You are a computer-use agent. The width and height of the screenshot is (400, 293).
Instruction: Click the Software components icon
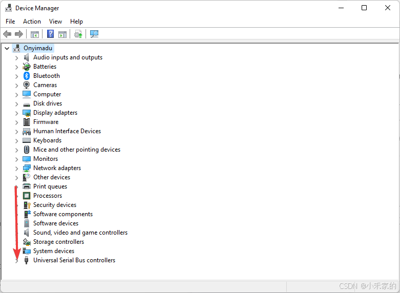(27, 214)
